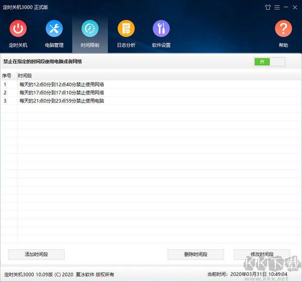Close the 定时关机3000 window
This screenshot has width=302, height=282.
(x=295, y=8)
